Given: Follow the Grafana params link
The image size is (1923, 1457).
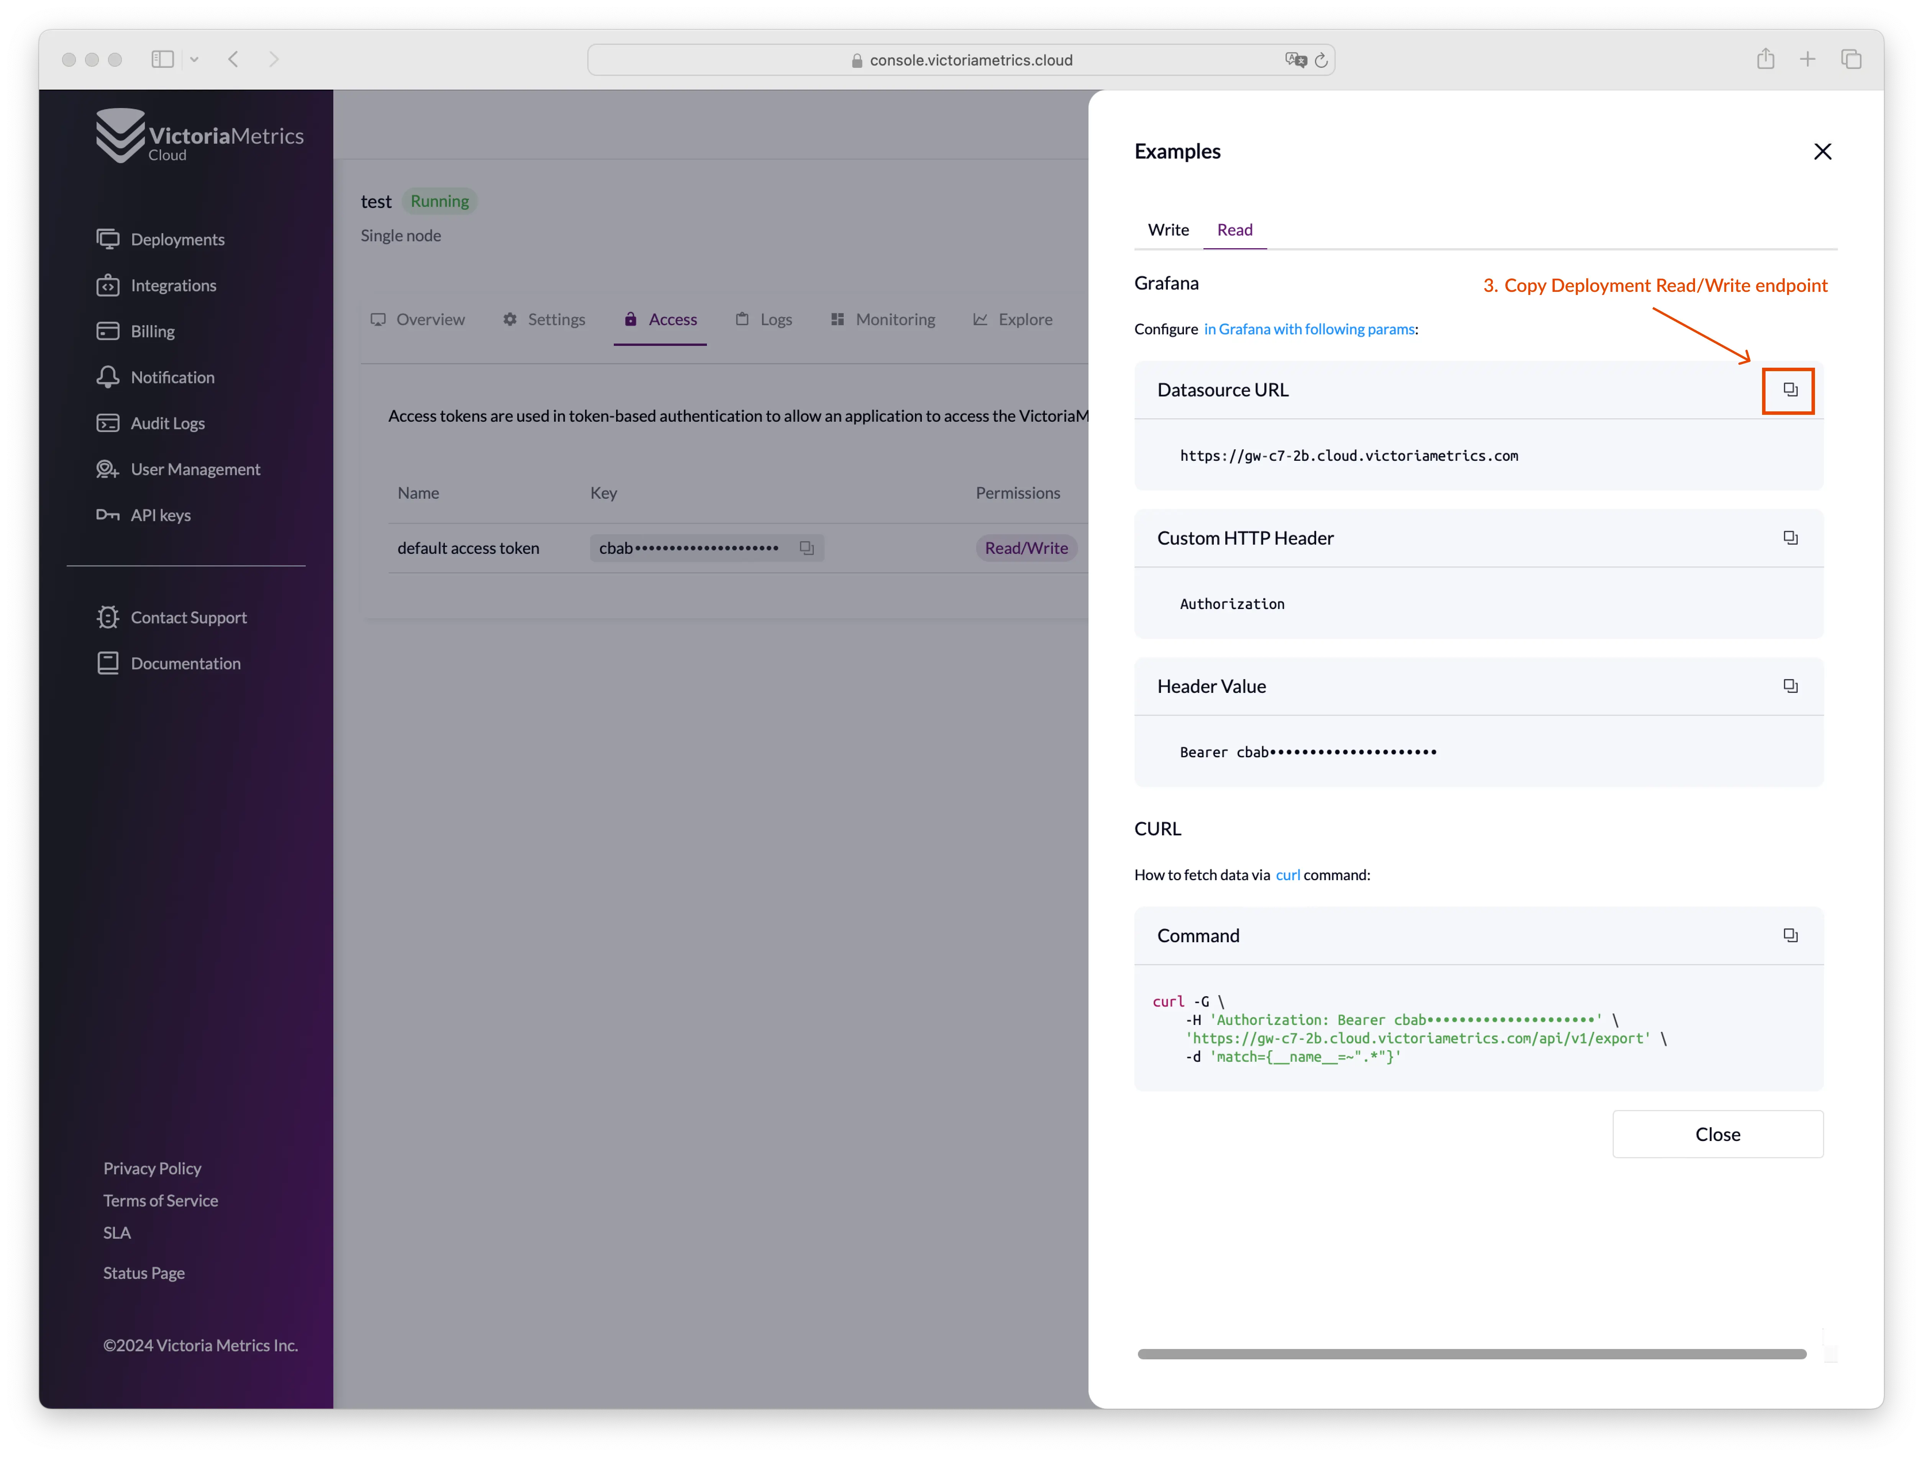Looking at the screenshot, I should tap(1309, 329).
